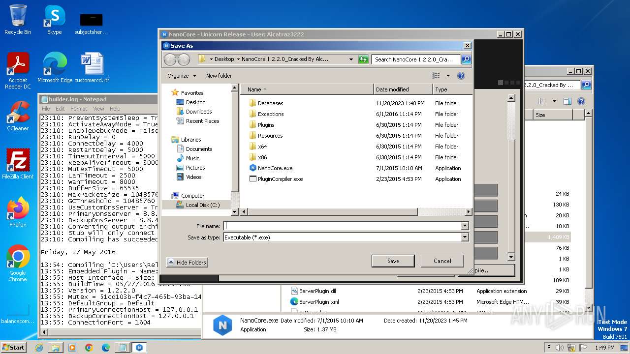
Task: Select ServerPlugin.xml in the Explorer window
Action: [x=315, y=302]
